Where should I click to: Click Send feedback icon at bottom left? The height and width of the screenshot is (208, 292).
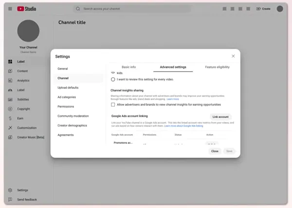coord(10,200)
